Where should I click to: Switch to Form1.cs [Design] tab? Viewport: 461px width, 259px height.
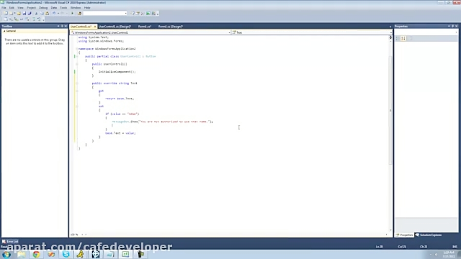171,27
